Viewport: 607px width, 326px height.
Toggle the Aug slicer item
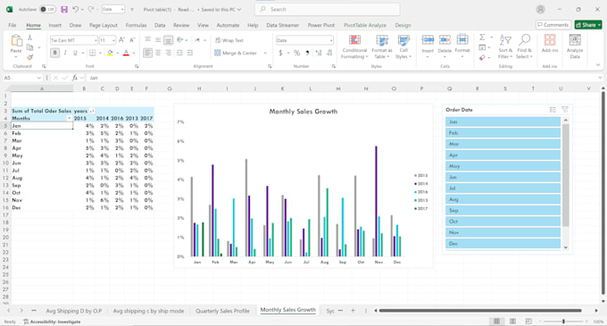(x=503, y=199)
